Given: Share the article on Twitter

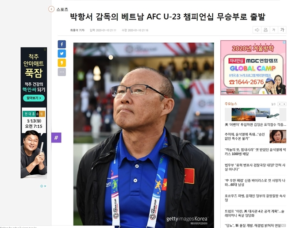Looking at the screenshot, I should coord(62,54).
